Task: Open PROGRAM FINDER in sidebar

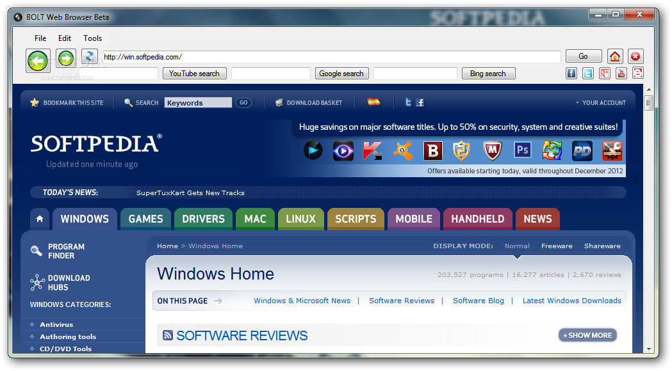Action: tap(58, 251)
